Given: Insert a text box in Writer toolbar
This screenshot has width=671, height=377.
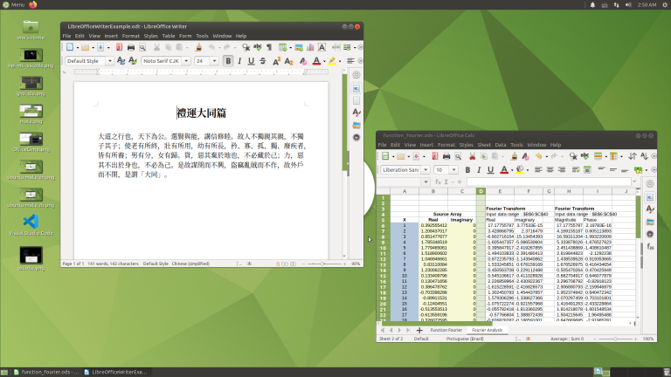Looking at the screenshot, I should point(322,47).
